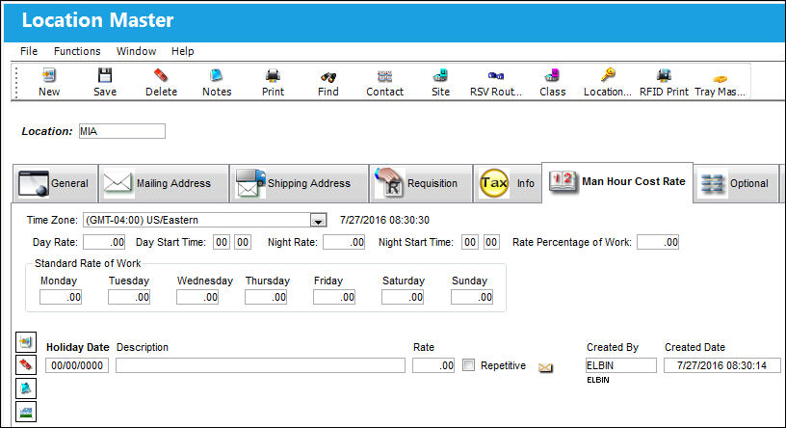Screen dimensions: 786x428
Task: Switch to the General tab
Action: (x=55, y=184)
